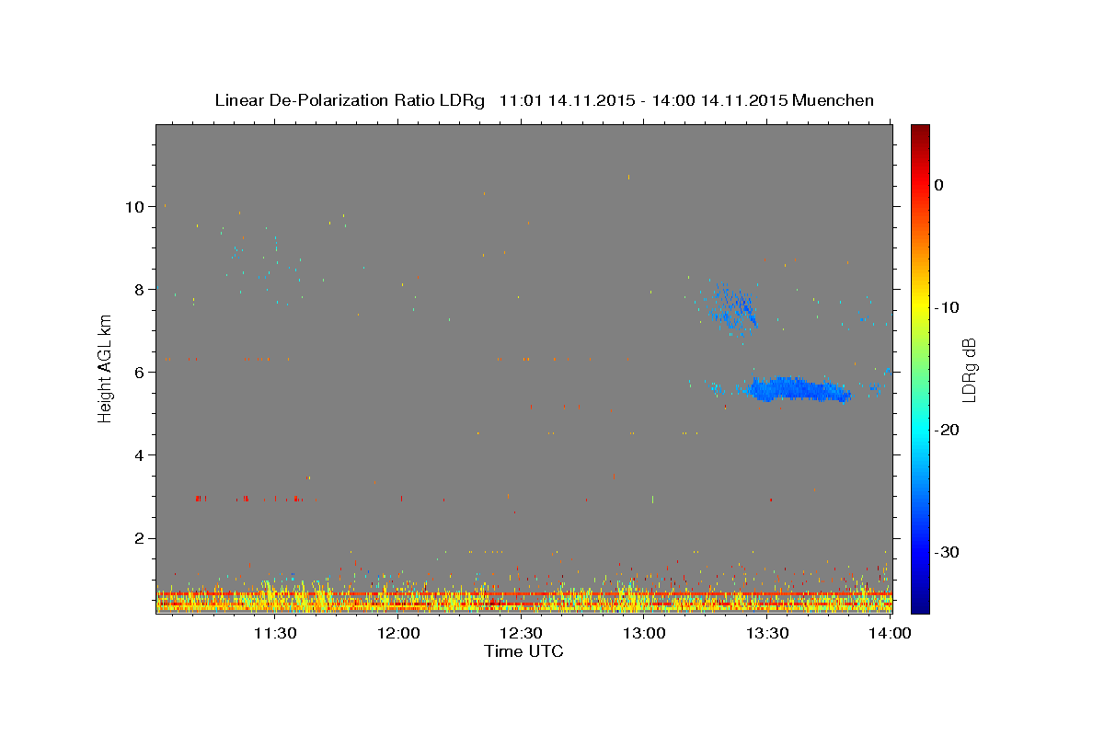Screen dimensions: 1104x736
Task: Click the height tick label 4
Action: [x=139, y=455]
